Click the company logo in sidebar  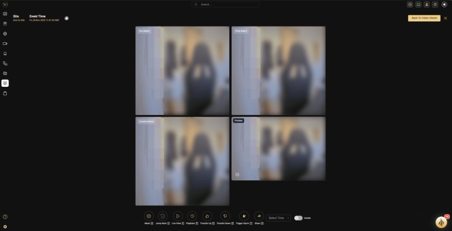click(x=5, y=5)
